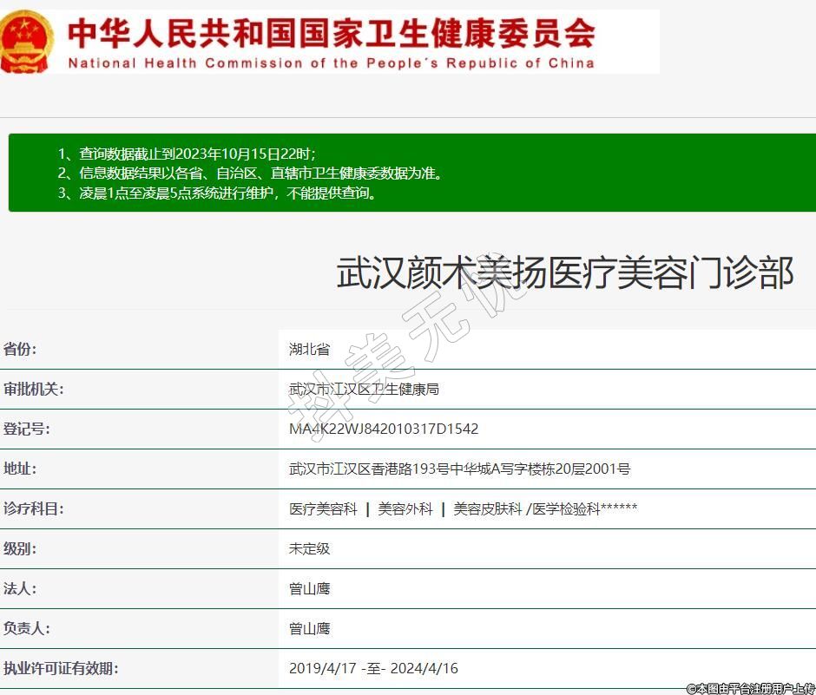The image size is (816, 695).
Task: Click the 美容外科 department entry
Action: coord(405,508)
